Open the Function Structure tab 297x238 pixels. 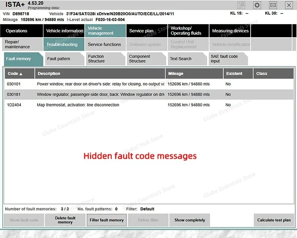(105, 59)
